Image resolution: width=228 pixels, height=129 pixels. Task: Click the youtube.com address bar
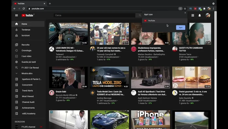point(102,9)
